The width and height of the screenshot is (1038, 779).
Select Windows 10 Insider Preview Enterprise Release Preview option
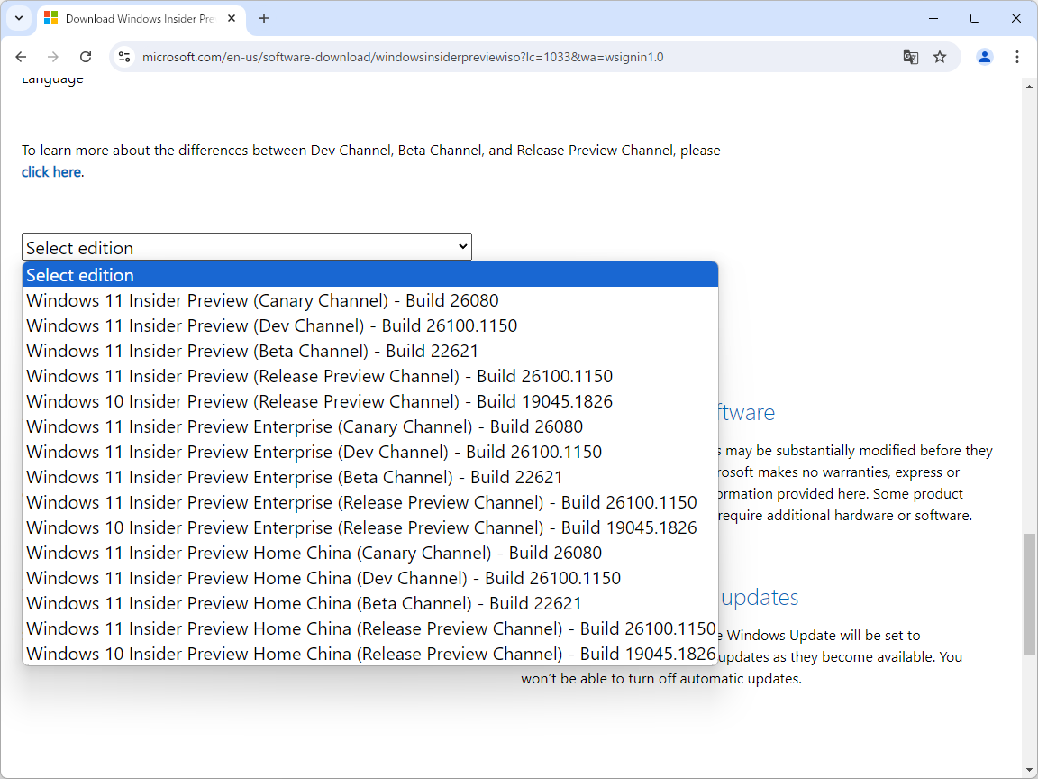[361, 527]
